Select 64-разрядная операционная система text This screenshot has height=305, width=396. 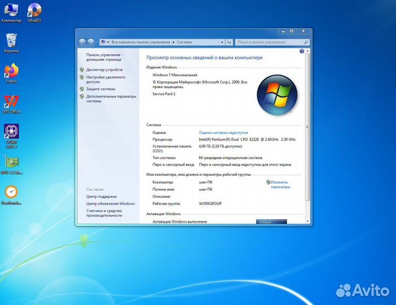pos(230,158)
